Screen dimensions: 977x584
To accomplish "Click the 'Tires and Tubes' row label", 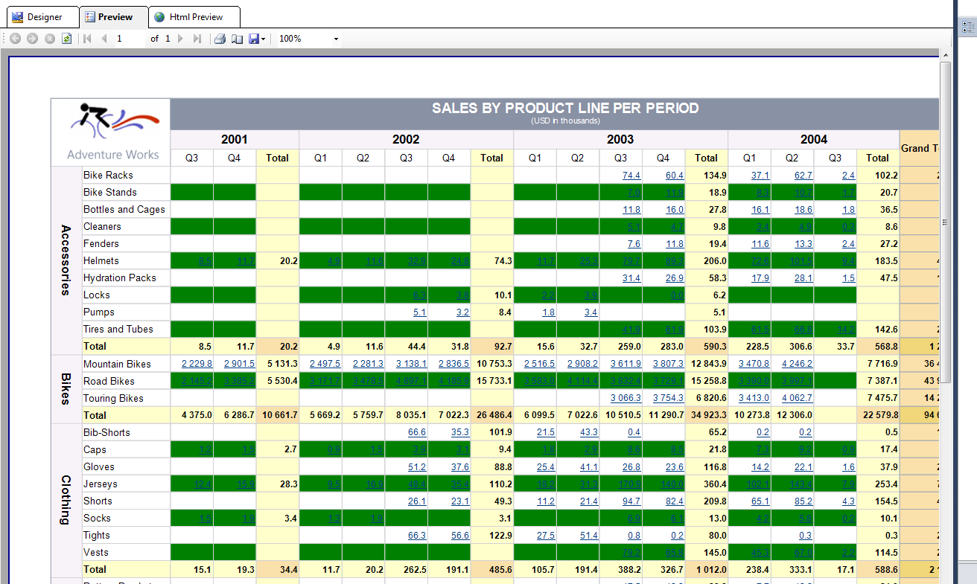I will click(x=118, y=329).
